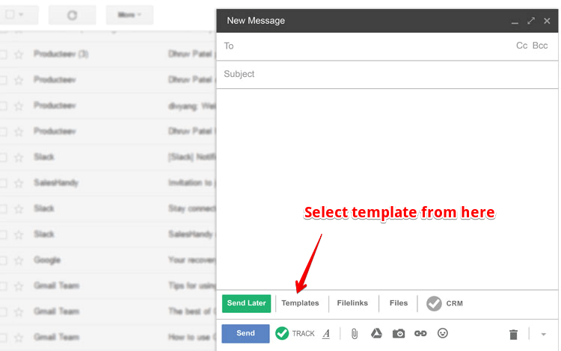Star the Google email

(19, 261)
